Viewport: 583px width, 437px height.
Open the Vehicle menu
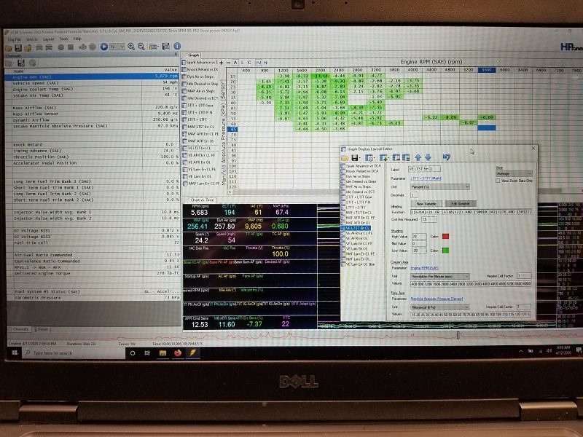31,39
